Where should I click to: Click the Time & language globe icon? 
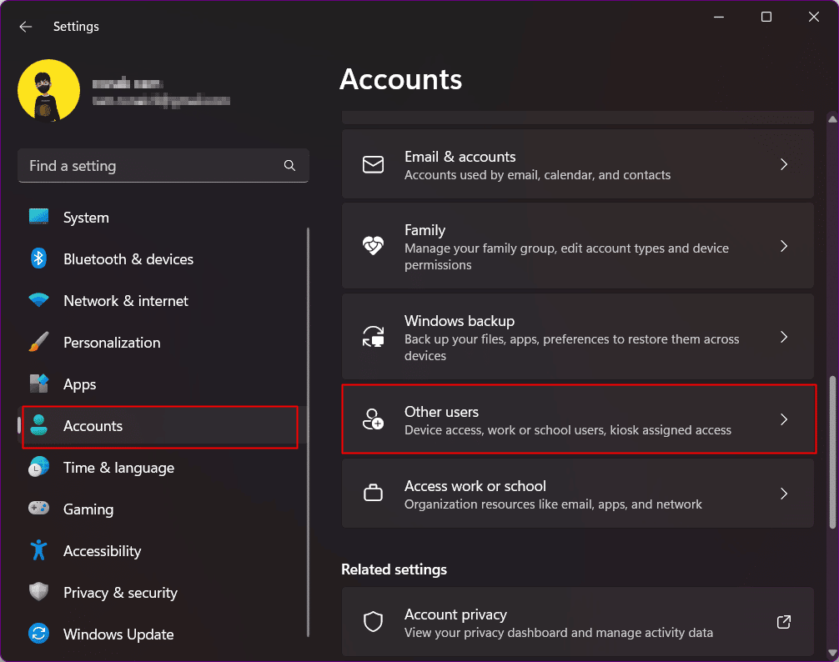(x=38, y=467)
